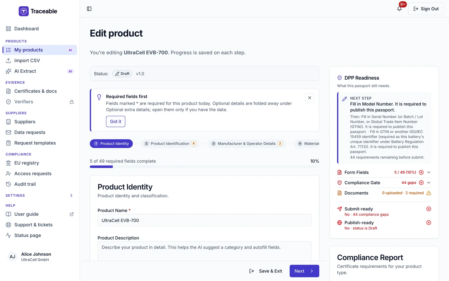Go to Audit trail page
The image size is (449, 281).
point(40,184)
